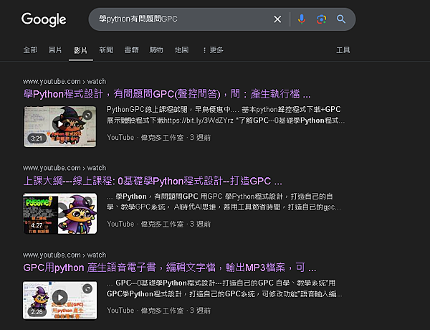Click the youtube.com URL above the third result
The width and height of the screenshot is (430, 330).
(64, 255)
